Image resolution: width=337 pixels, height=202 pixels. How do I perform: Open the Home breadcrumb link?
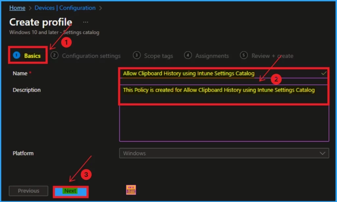17,8
